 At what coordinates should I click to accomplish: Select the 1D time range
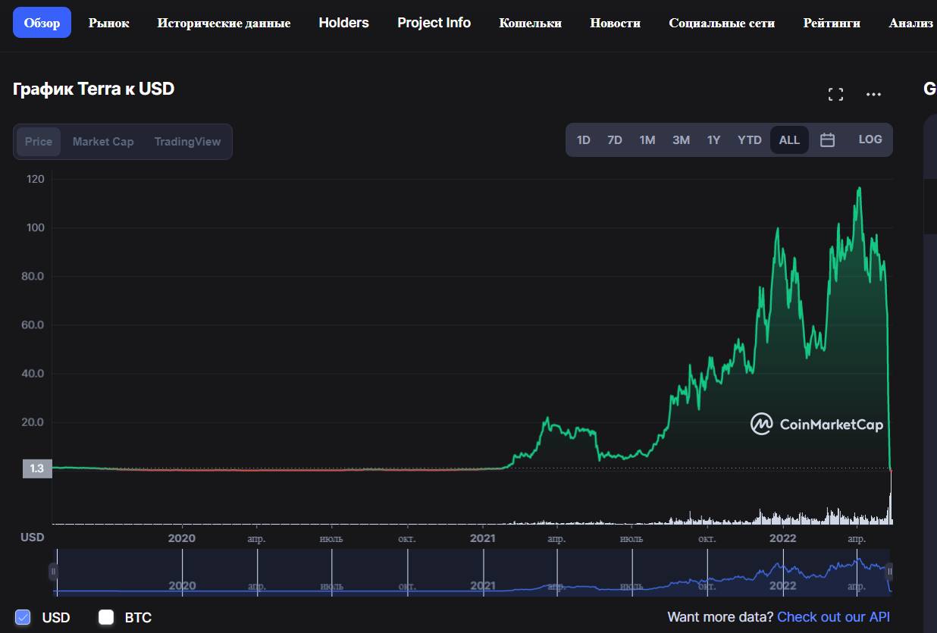(x=583, y=140)
